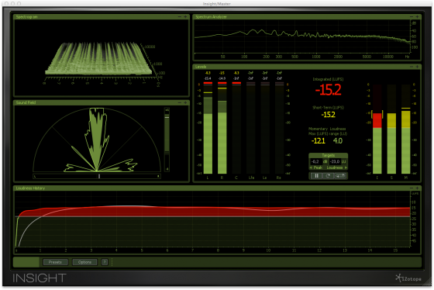Click the Rs channel level meter
Viewport: 434px width, 290px height.
279,129
